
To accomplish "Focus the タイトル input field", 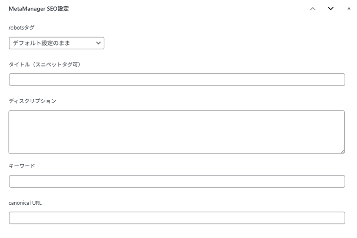I will 177,80.
